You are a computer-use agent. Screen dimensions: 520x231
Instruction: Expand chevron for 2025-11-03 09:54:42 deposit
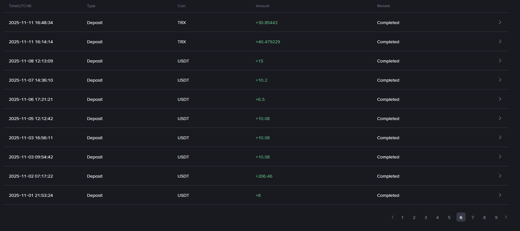500,156
